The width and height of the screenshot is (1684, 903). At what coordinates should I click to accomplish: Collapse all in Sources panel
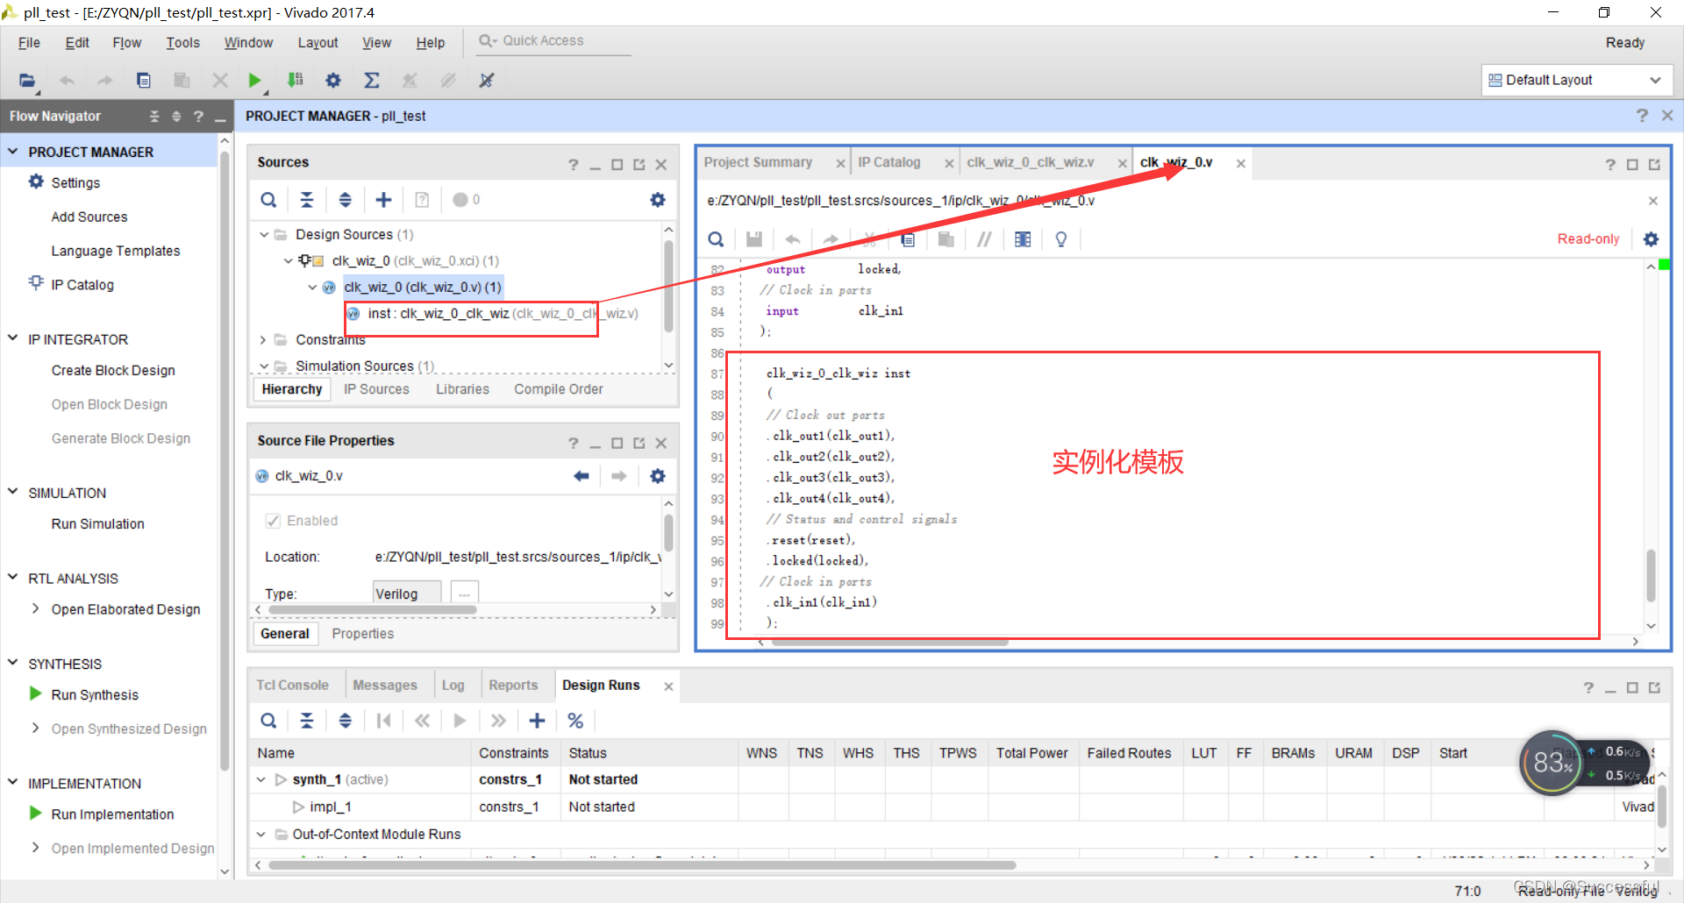point(307,200)
